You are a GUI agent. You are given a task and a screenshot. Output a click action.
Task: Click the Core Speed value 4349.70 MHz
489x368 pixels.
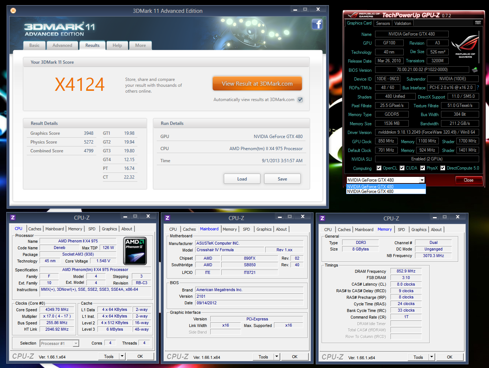click(57, 310)
